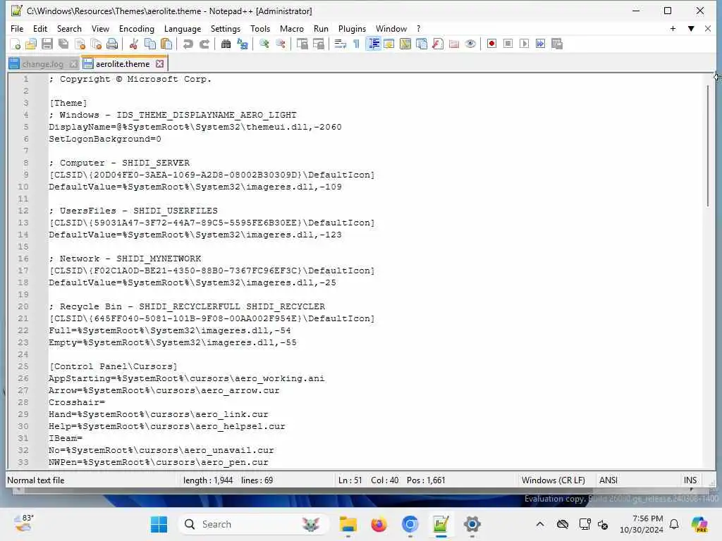Click the Redo arrow icon
The height and width of the screenshot is (541, 722).
coord(204,44)
